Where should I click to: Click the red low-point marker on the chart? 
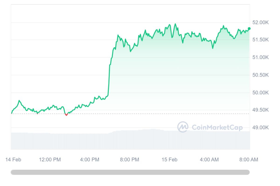[66, 114]
